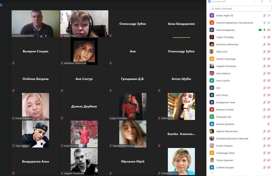Viewport: 272px width, 176px height.
Task: Unmute Божко Надія's microphone in participants list
Action: coord(264,15)
